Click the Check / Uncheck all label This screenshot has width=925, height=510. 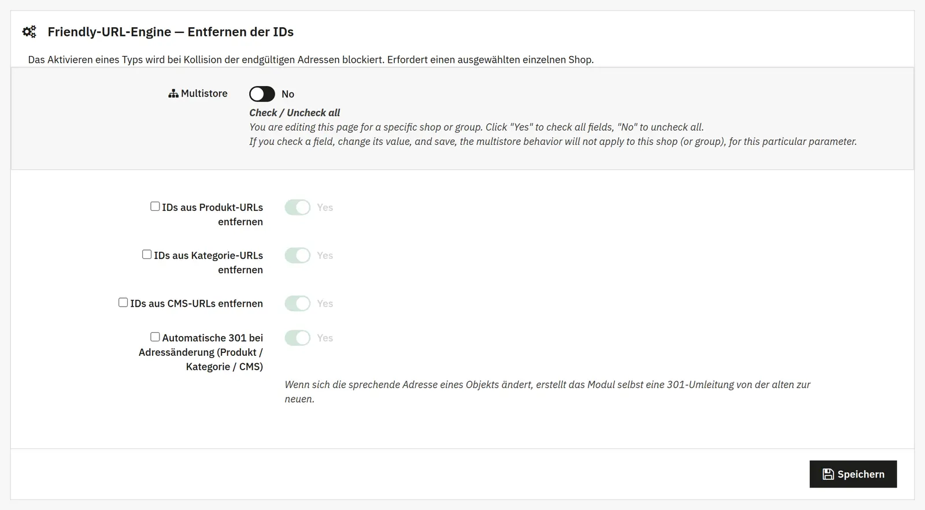(295, 113)
